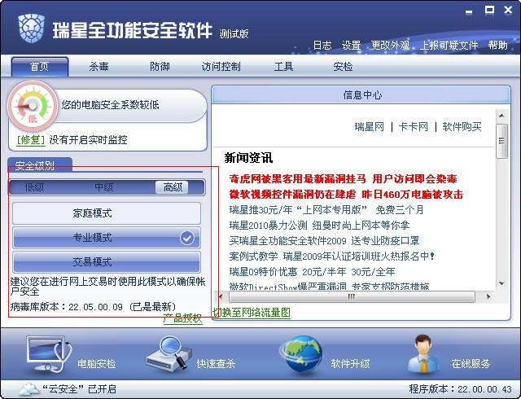This screenshot has height=399, width=521.
Task: Switch to the 访问控制 tab
Action: [221, 67]
